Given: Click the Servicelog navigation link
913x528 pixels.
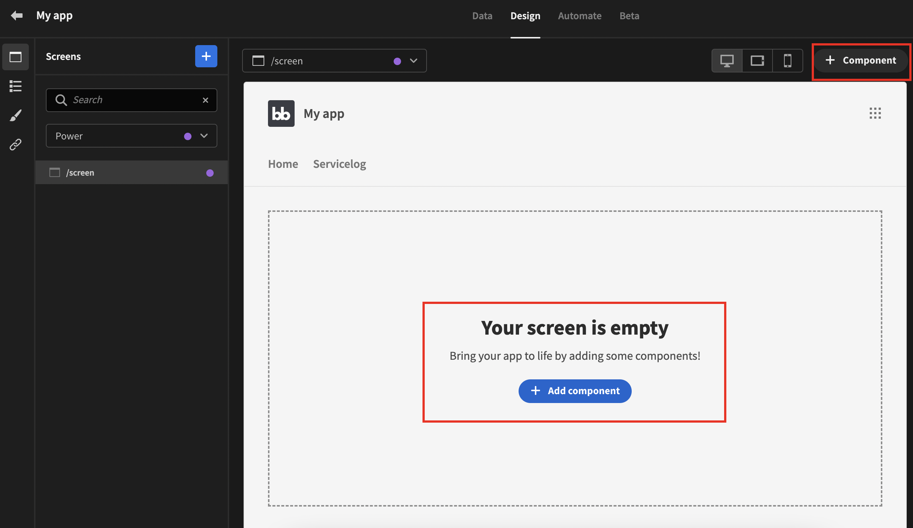Looking at the screenshot, I should 339,164.
